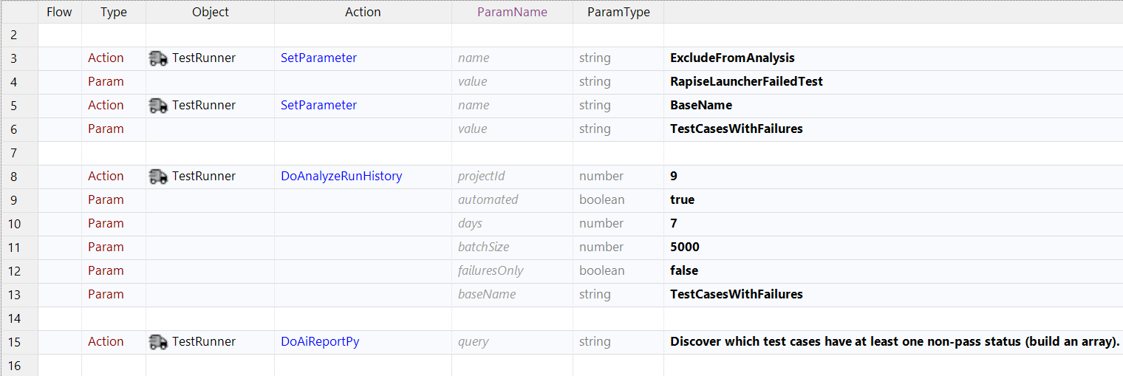
Task: Click the ParamType column header
Action: (618, 12)
